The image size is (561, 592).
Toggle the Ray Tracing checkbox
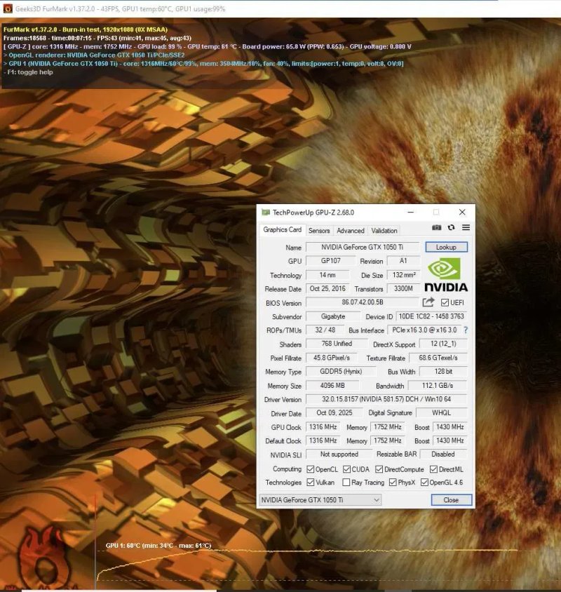pos(346,482)
